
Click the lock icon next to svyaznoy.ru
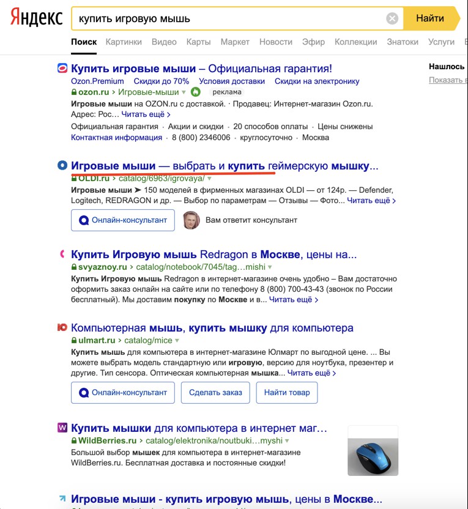74,267
